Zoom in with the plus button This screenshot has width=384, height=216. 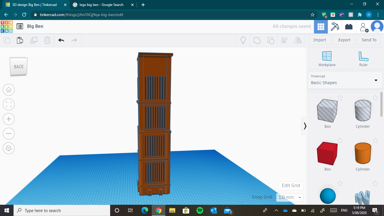(9, 119)
